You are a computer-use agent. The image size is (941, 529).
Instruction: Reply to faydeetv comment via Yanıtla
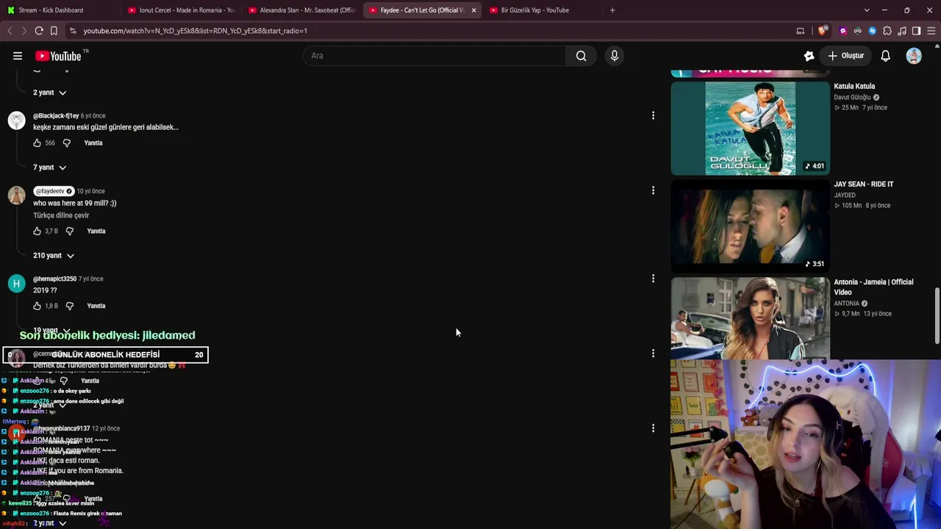[96, 231]
